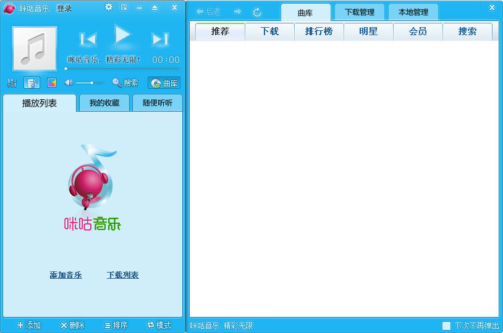The image size is (503, 333).
Task: Go forward with the right arrow
Action: 238,12
